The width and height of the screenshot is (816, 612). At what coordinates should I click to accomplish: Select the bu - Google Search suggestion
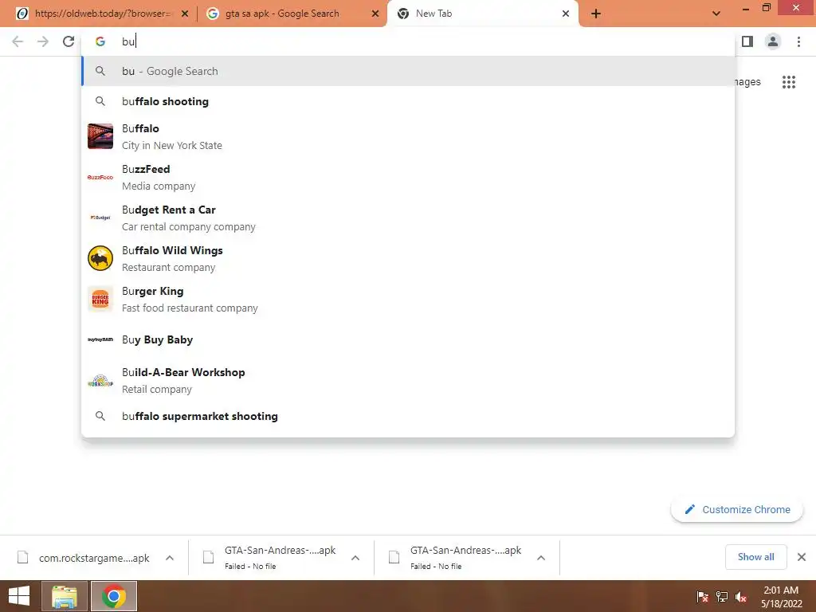409,71
